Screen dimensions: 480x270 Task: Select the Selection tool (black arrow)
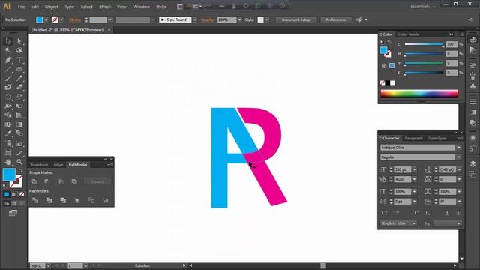pos(8,41)
